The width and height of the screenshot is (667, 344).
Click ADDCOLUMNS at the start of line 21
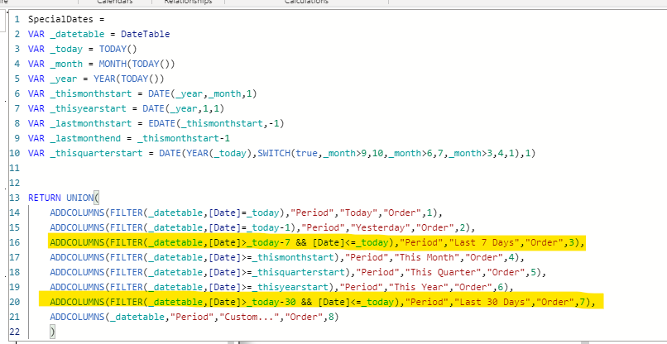77,317
